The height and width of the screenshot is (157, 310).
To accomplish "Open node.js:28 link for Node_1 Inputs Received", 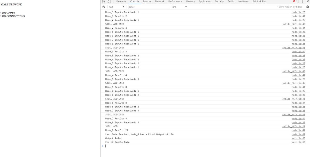I will (x=298, y=12).
